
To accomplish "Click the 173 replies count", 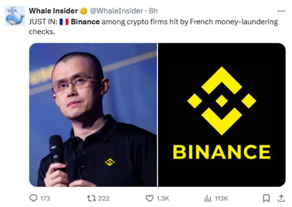I will click(x=45, y=198).
